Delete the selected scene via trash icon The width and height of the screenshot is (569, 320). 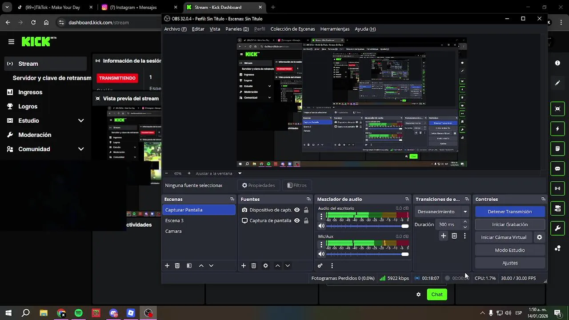click(177, 266)
